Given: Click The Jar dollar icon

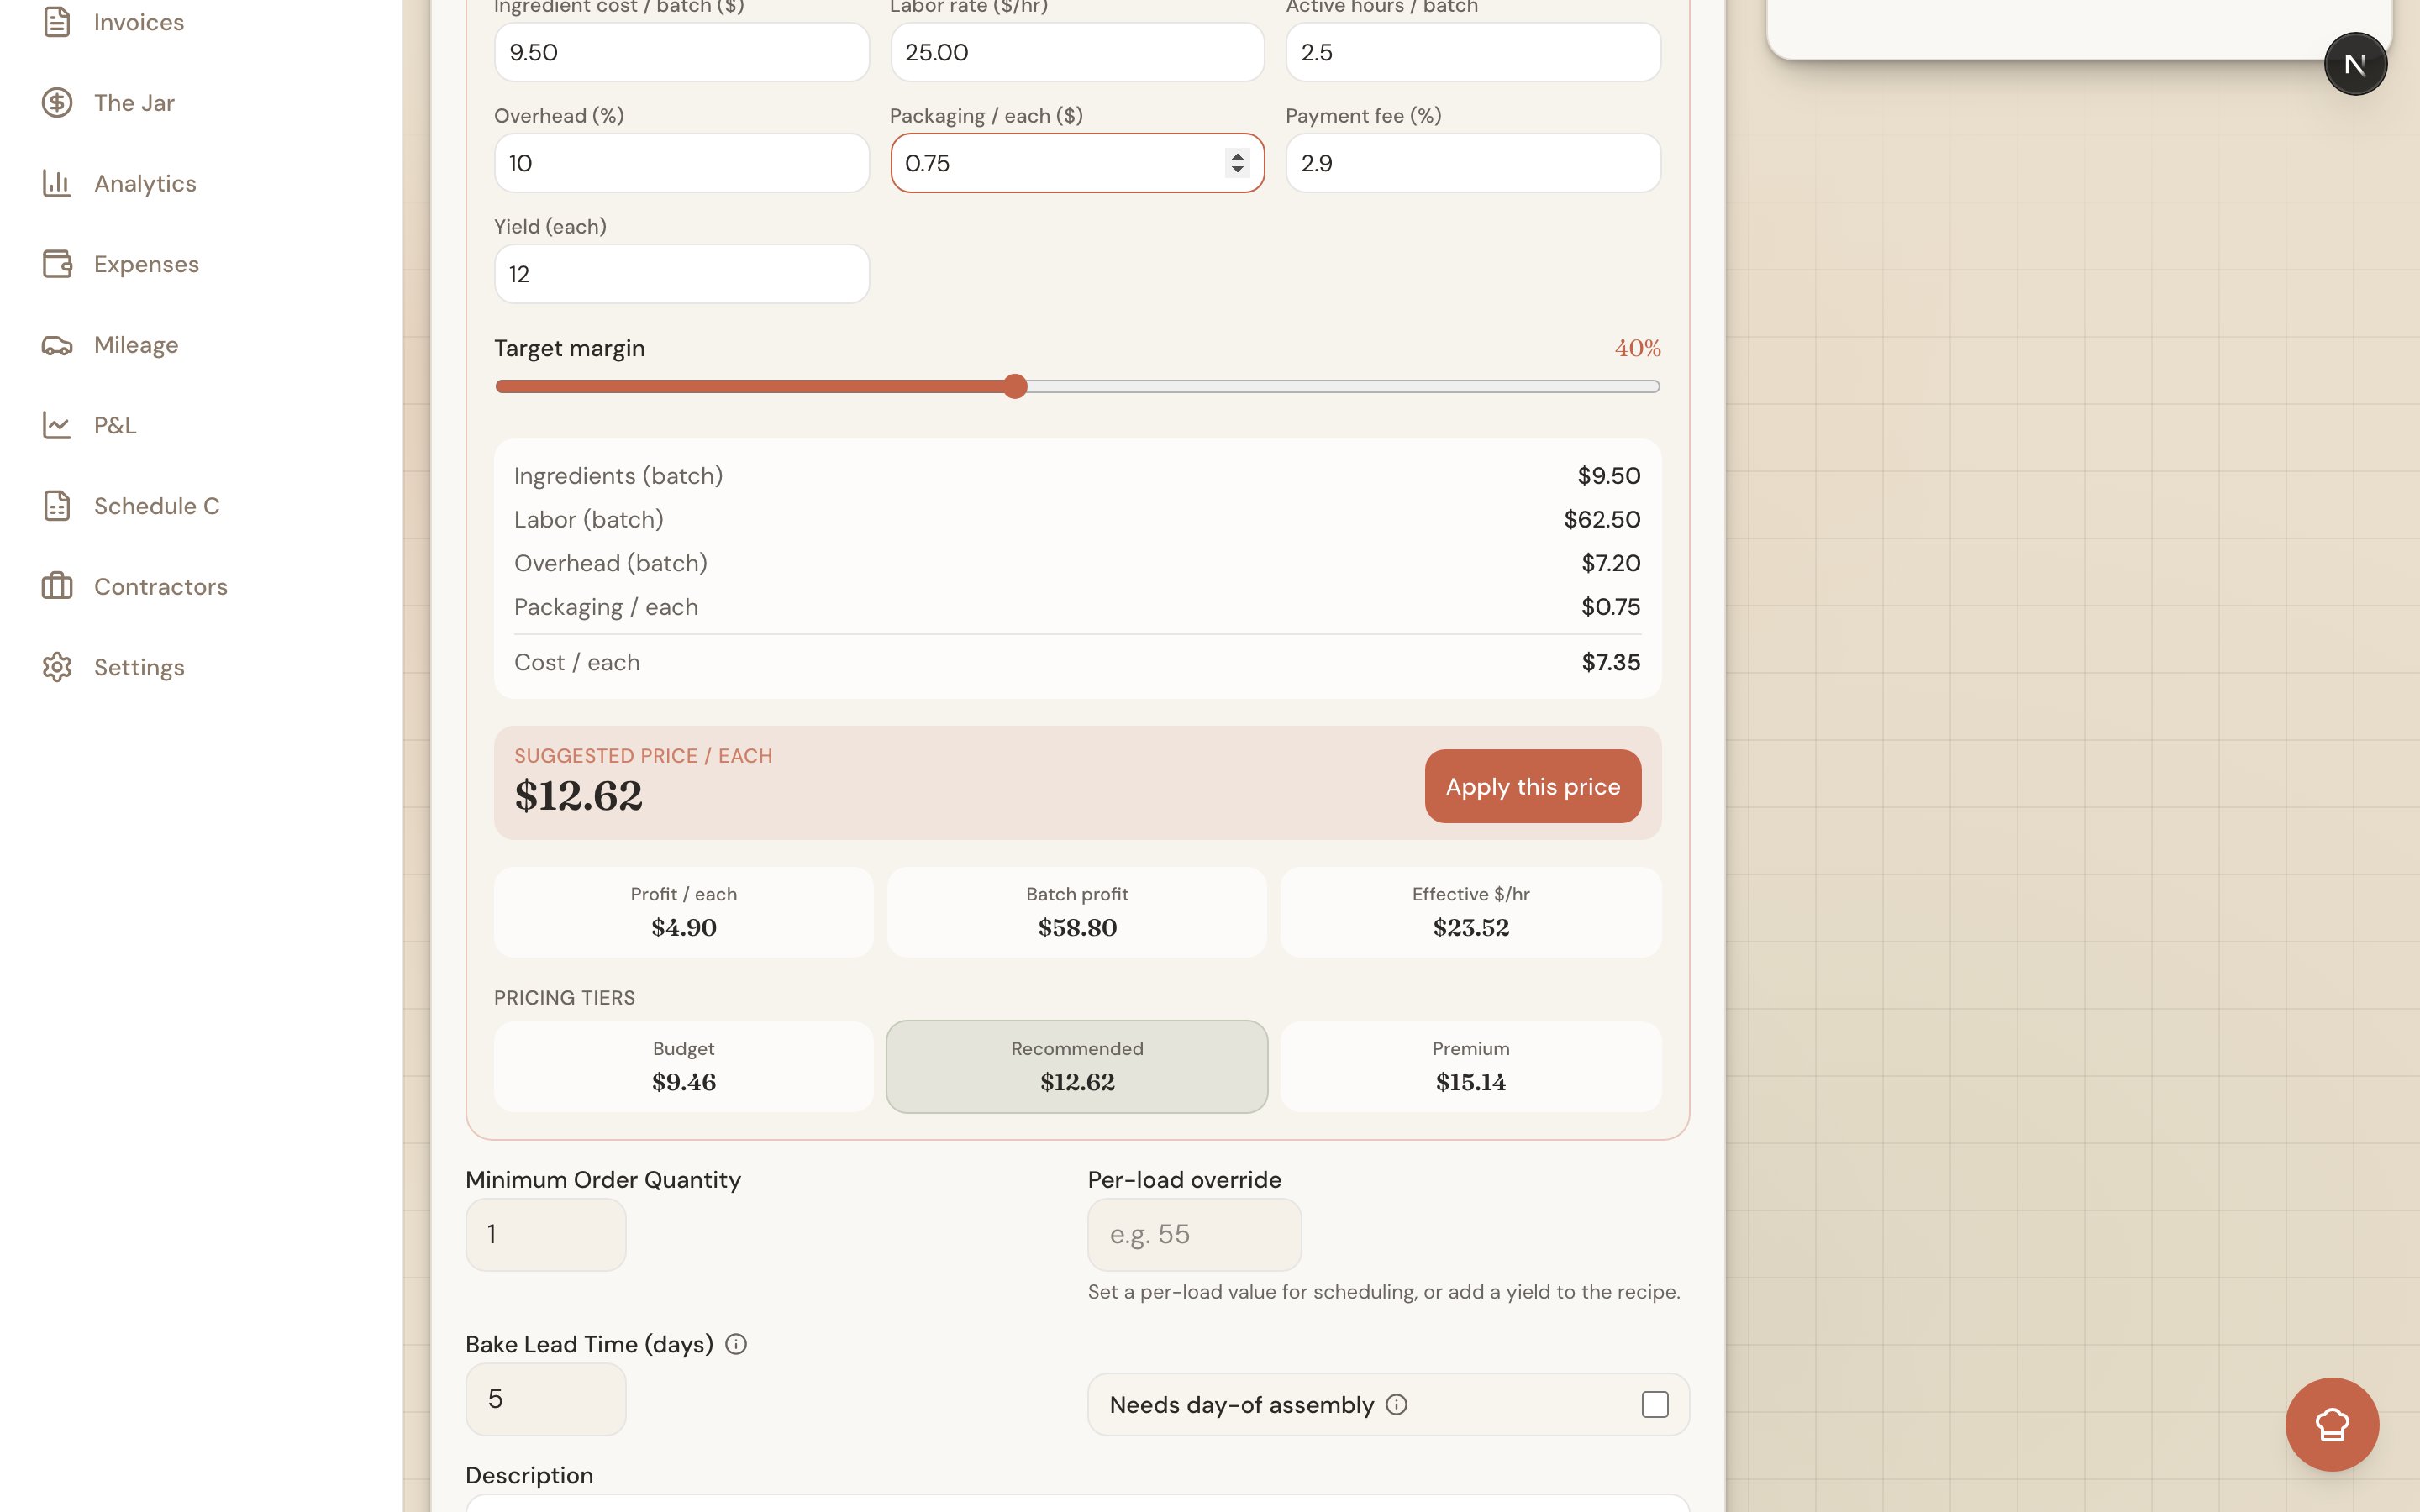Looking at the screenshot, I should [57, 102].
